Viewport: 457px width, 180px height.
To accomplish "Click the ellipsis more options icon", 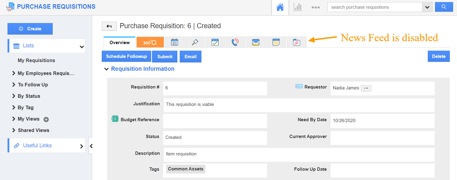I will coord(316,7).
